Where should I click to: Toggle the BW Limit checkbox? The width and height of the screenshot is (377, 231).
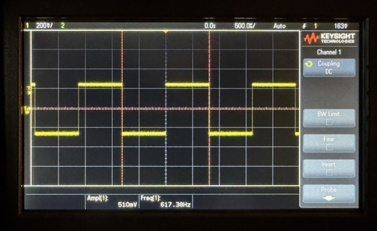[x=329, y=122]
